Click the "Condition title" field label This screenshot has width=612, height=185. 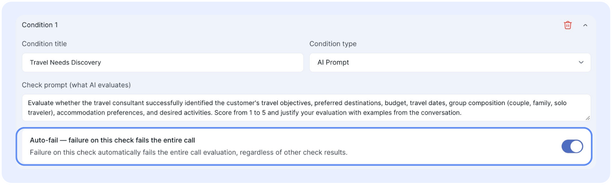44,43
